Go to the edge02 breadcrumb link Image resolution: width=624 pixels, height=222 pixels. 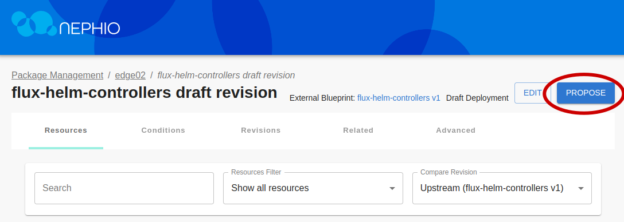130,75
